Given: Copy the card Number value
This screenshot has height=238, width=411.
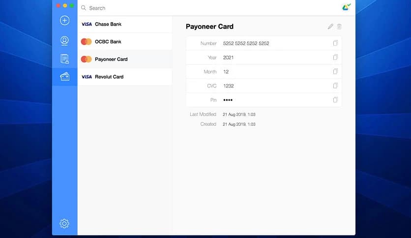Looking at the screenshot, I should [335, 43].
